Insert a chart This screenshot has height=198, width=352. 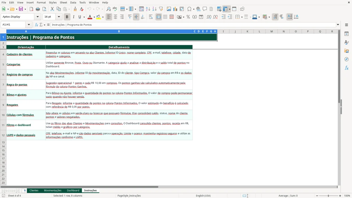pyautogui.click(x=175, y=9)
